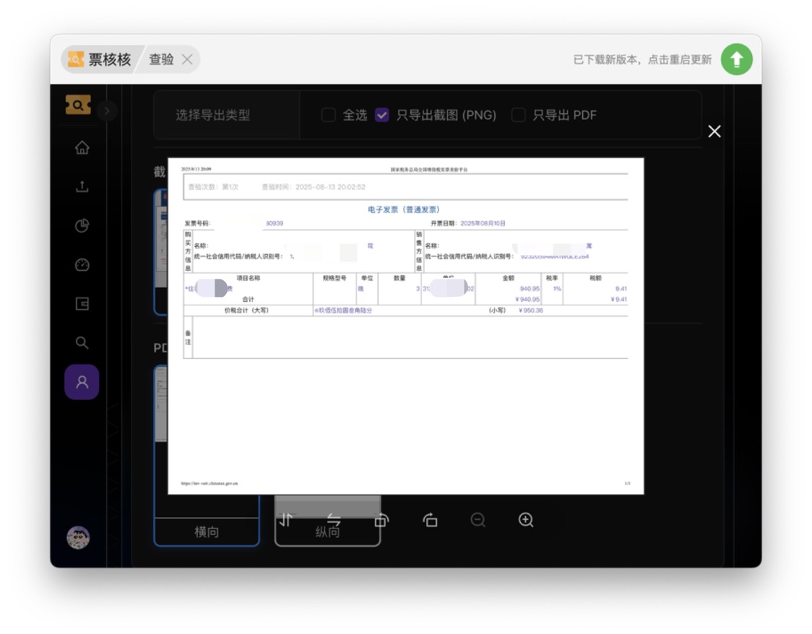
Task: Click the 开票日期 2025年08月10日 text
Action: pos(468,224)
